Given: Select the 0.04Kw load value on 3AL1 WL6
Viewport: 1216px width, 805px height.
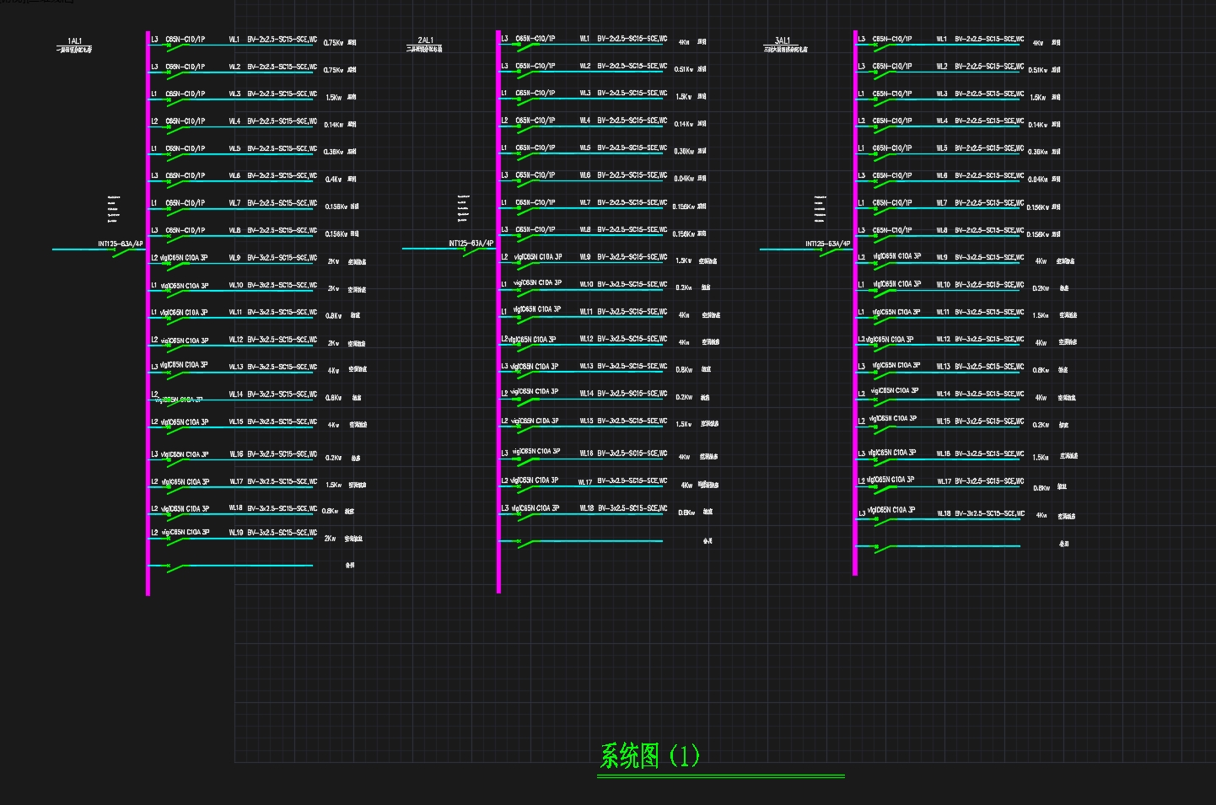Looking at the screenshot, I should click(x=1037, y=180).
